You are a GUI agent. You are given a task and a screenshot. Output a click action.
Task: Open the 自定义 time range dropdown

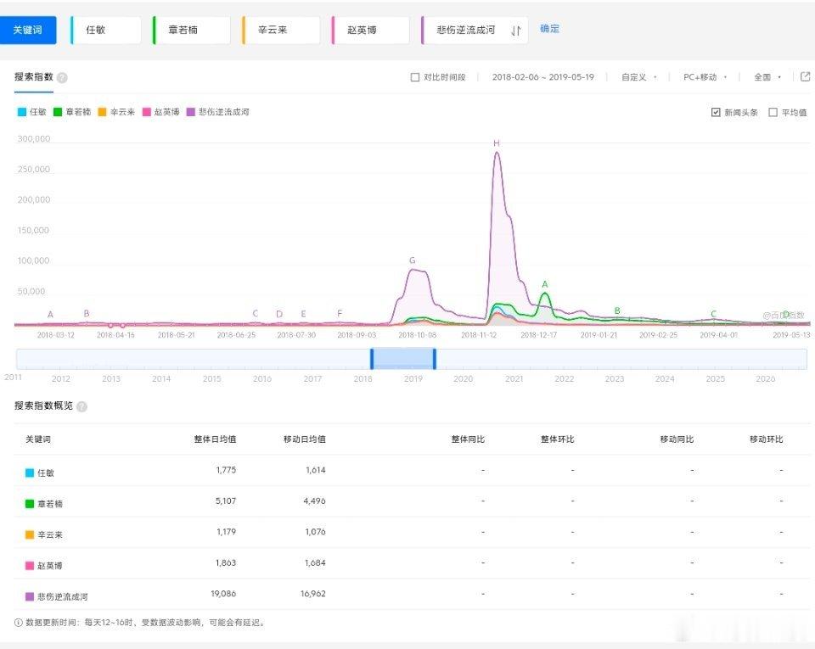[x=638, y=77]
